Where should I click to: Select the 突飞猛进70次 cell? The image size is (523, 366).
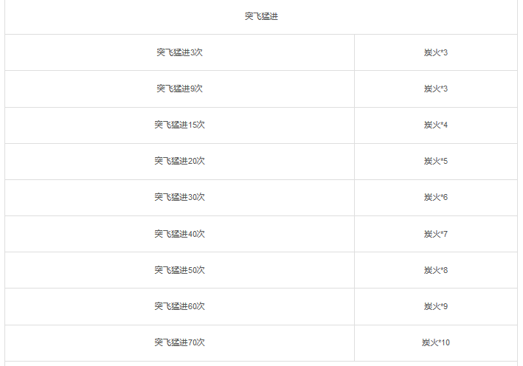pos(179,342)
